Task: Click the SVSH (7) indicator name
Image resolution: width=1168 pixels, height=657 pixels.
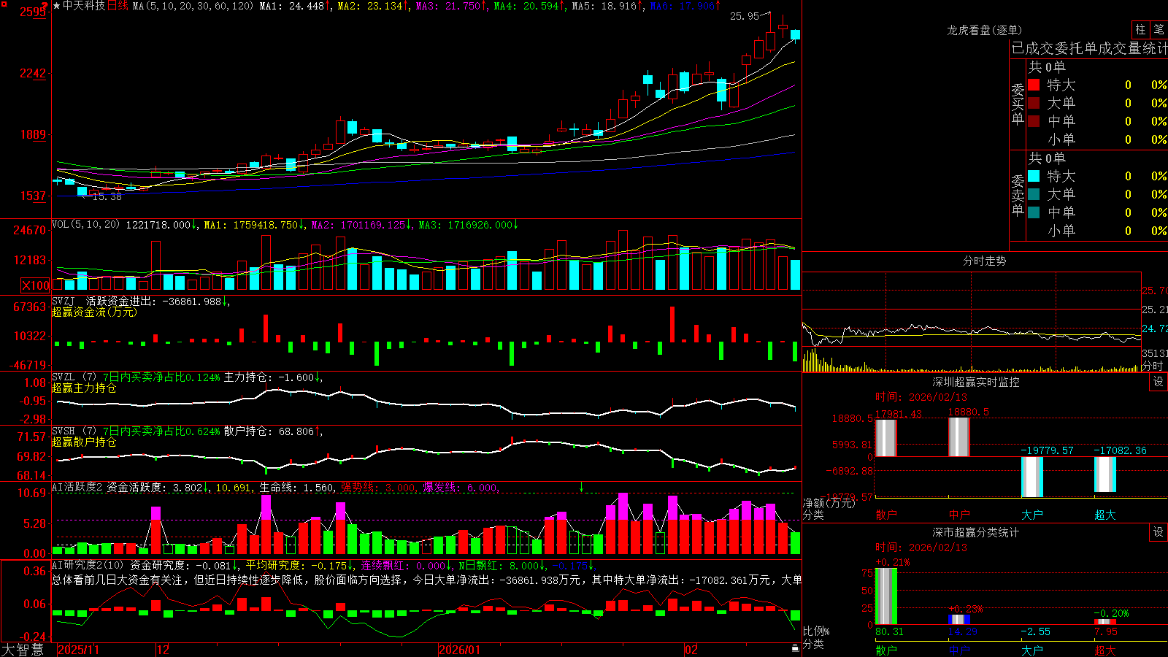Action: (74, 431)
